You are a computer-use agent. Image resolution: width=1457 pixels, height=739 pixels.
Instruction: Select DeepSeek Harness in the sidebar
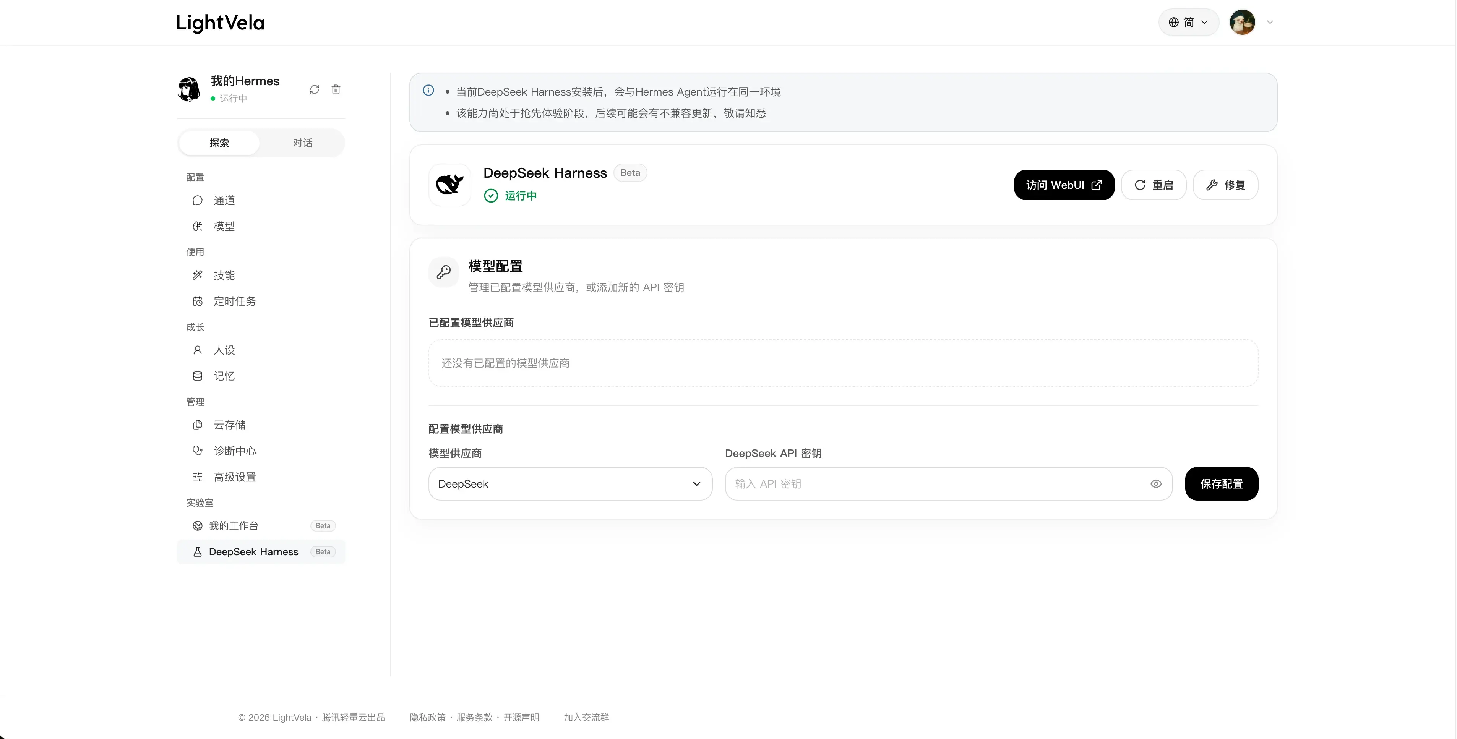(261, 552)
